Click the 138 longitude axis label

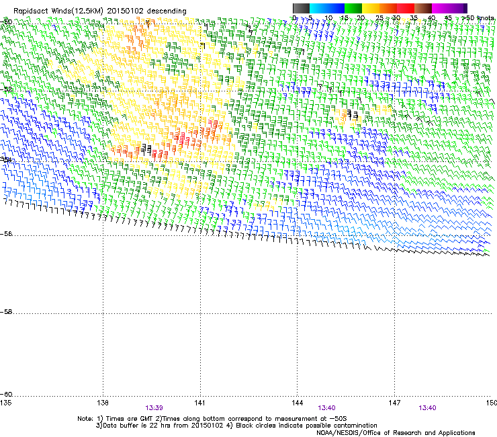(103, 403)
